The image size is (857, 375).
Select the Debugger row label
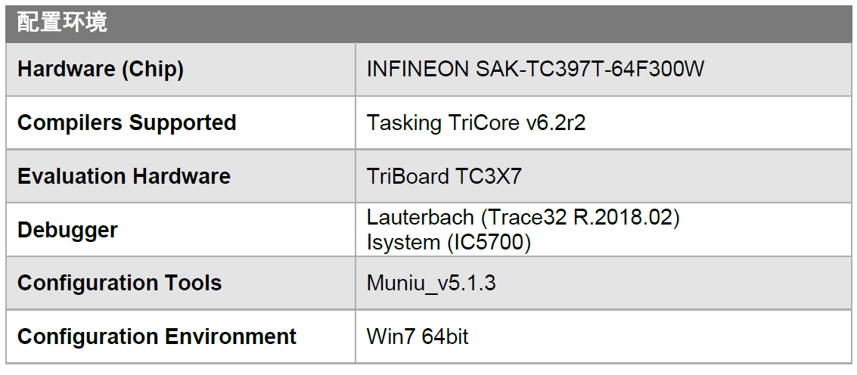[68, 230]
